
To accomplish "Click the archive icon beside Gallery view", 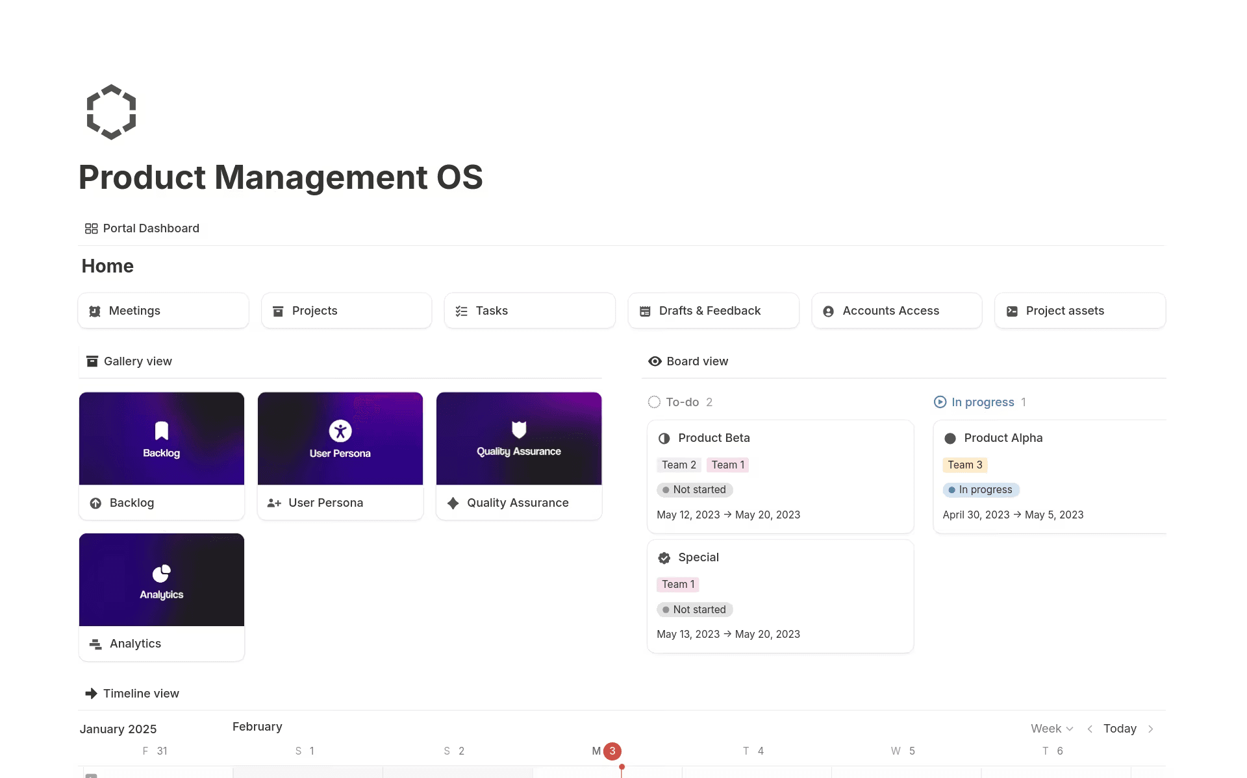I will click(x=92, y=361).
